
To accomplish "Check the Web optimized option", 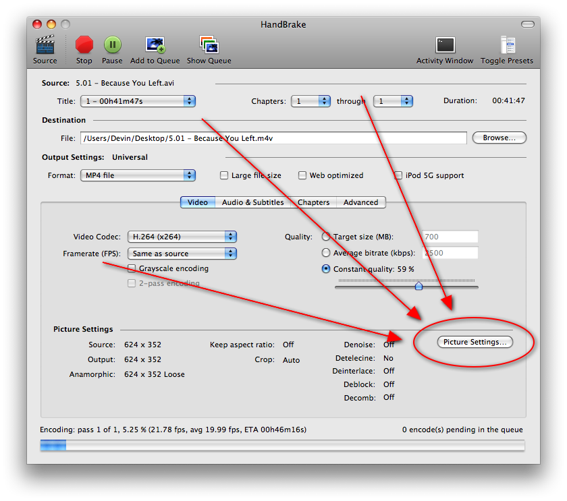I will click(x=302, y=175).
